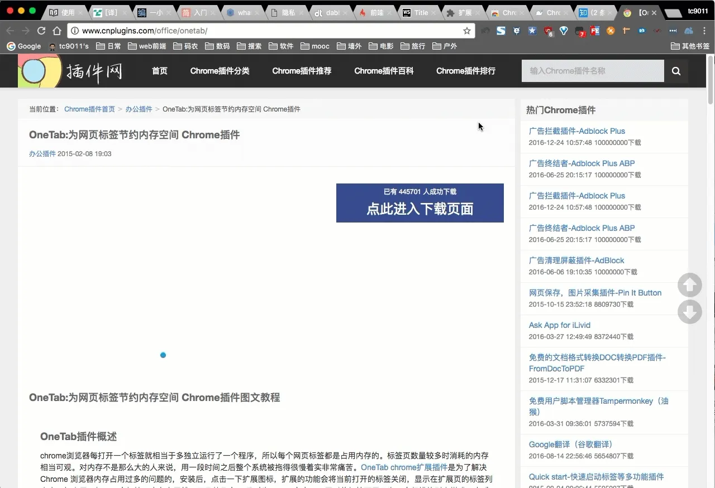Expand the web前端 bookmarks folder
Screen dimensions: 715x488
point(147,46)
